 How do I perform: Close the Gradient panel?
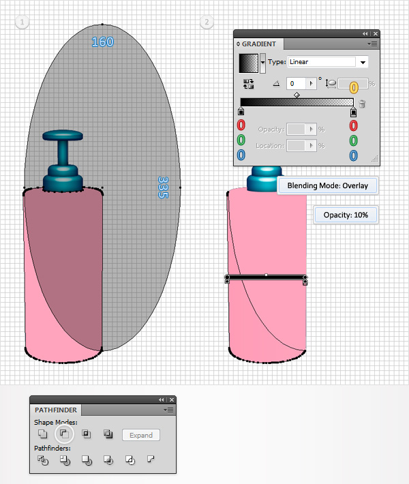pos(376,33)
